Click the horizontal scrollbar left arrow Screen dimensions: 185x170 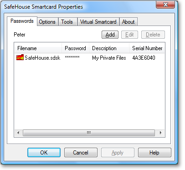tap(18, 133)
